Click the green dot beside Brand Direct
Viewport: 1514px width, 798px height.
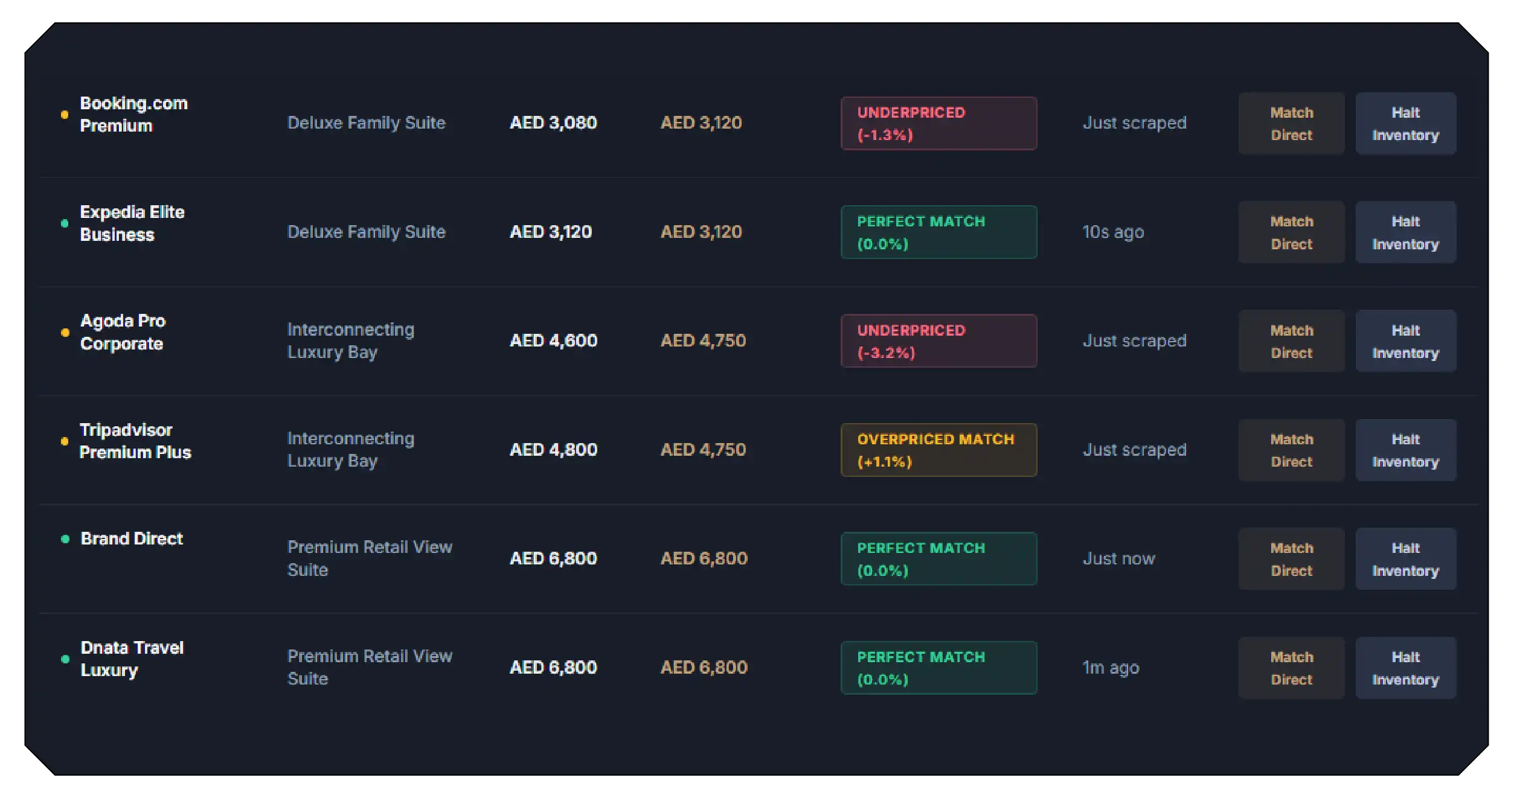click(x=65, y=538)
